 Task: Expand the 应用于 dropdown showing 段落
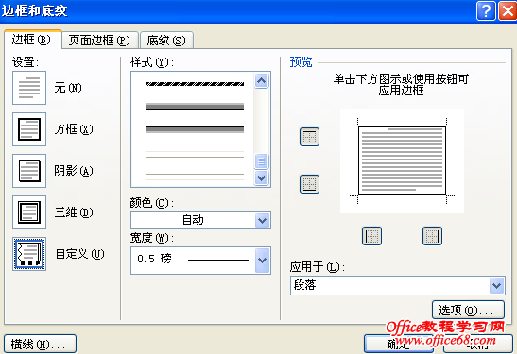click(398, 285)
